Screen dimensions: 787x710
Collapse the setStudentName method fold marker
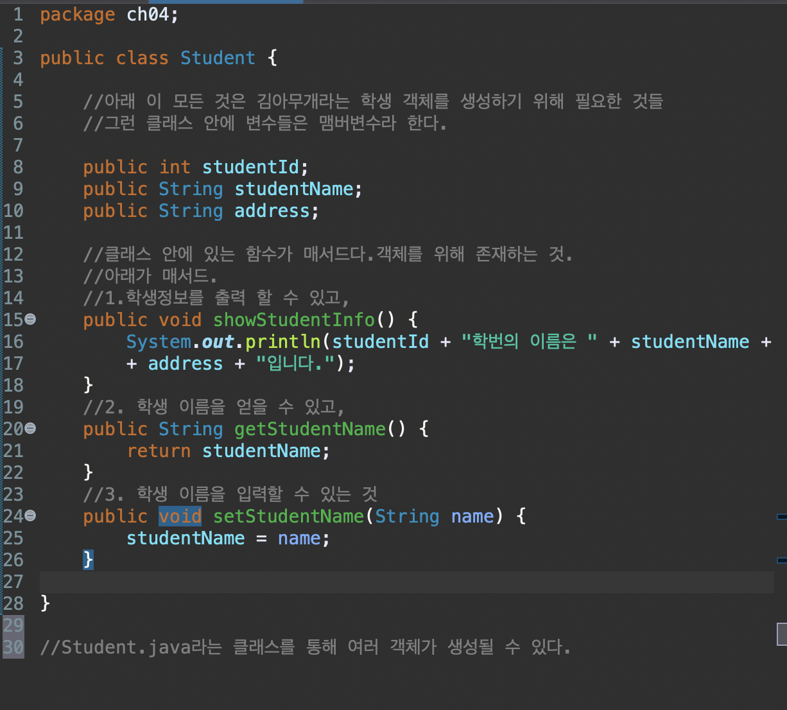point(30,515)
